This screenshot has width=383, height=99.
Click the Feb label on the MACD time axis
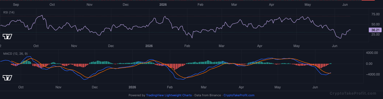(x=170, y=87)
